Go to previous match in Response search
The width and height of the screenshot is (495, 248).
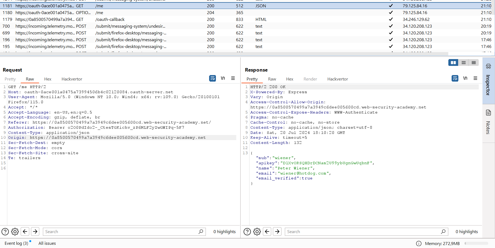pyautogui.click(x=267, y=231)
